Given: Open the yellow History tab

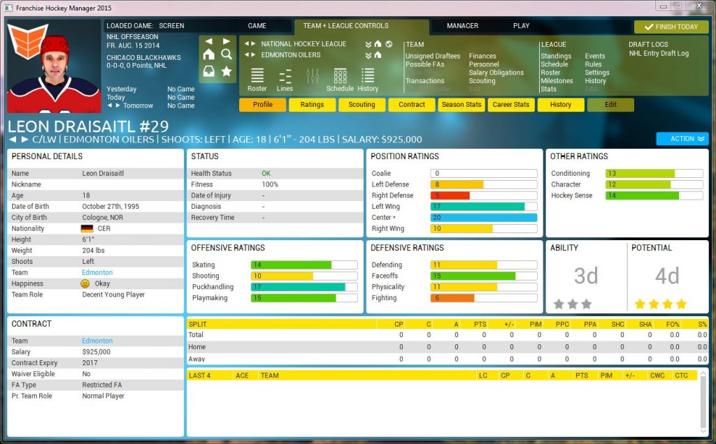Looking at the screenshot, I should tap(561, 105).
